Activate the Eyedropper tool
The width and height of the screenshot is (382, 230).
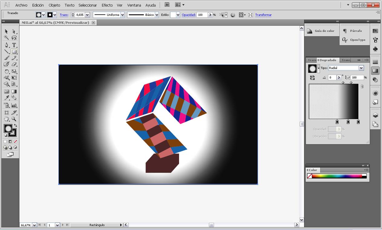tap(6, 98)
